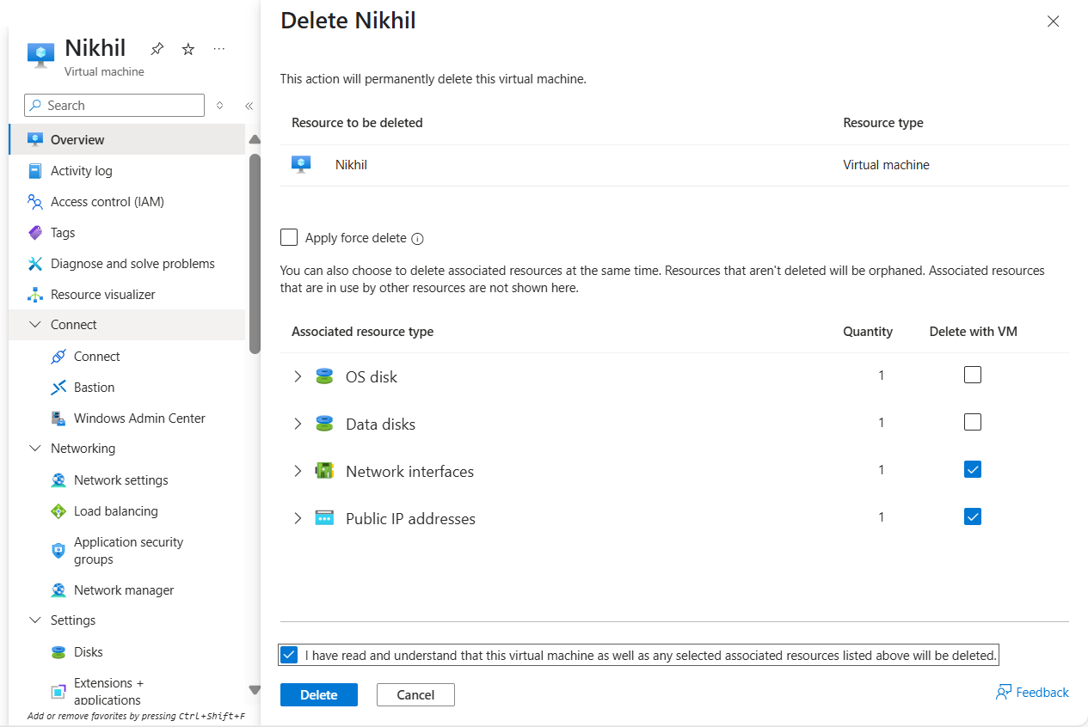The width and height of the screenshot is (1088, 727).
Task: Click the Activity log icon
Action: [x=35, y=171]
